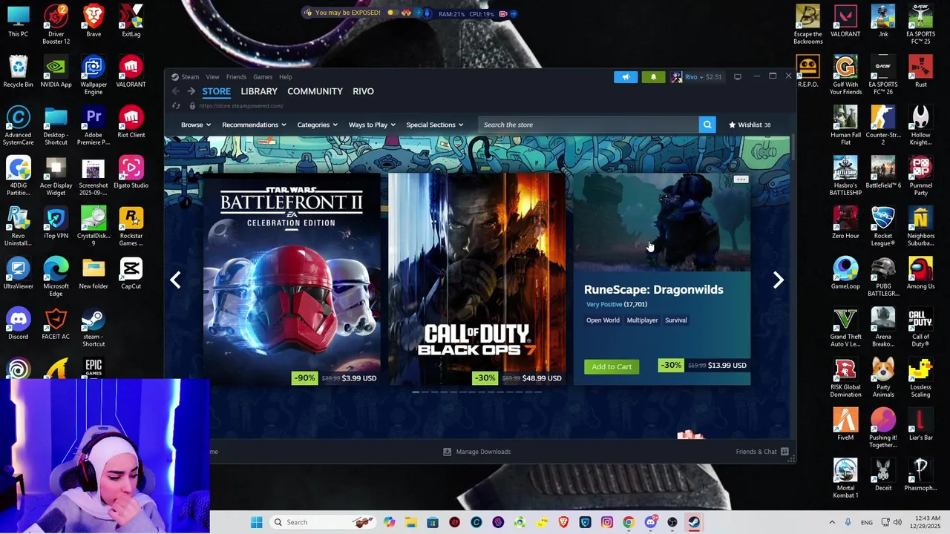Screen dimensions: 950x534
Task: Click Windows Start button on taskbar
Action: 257,522
